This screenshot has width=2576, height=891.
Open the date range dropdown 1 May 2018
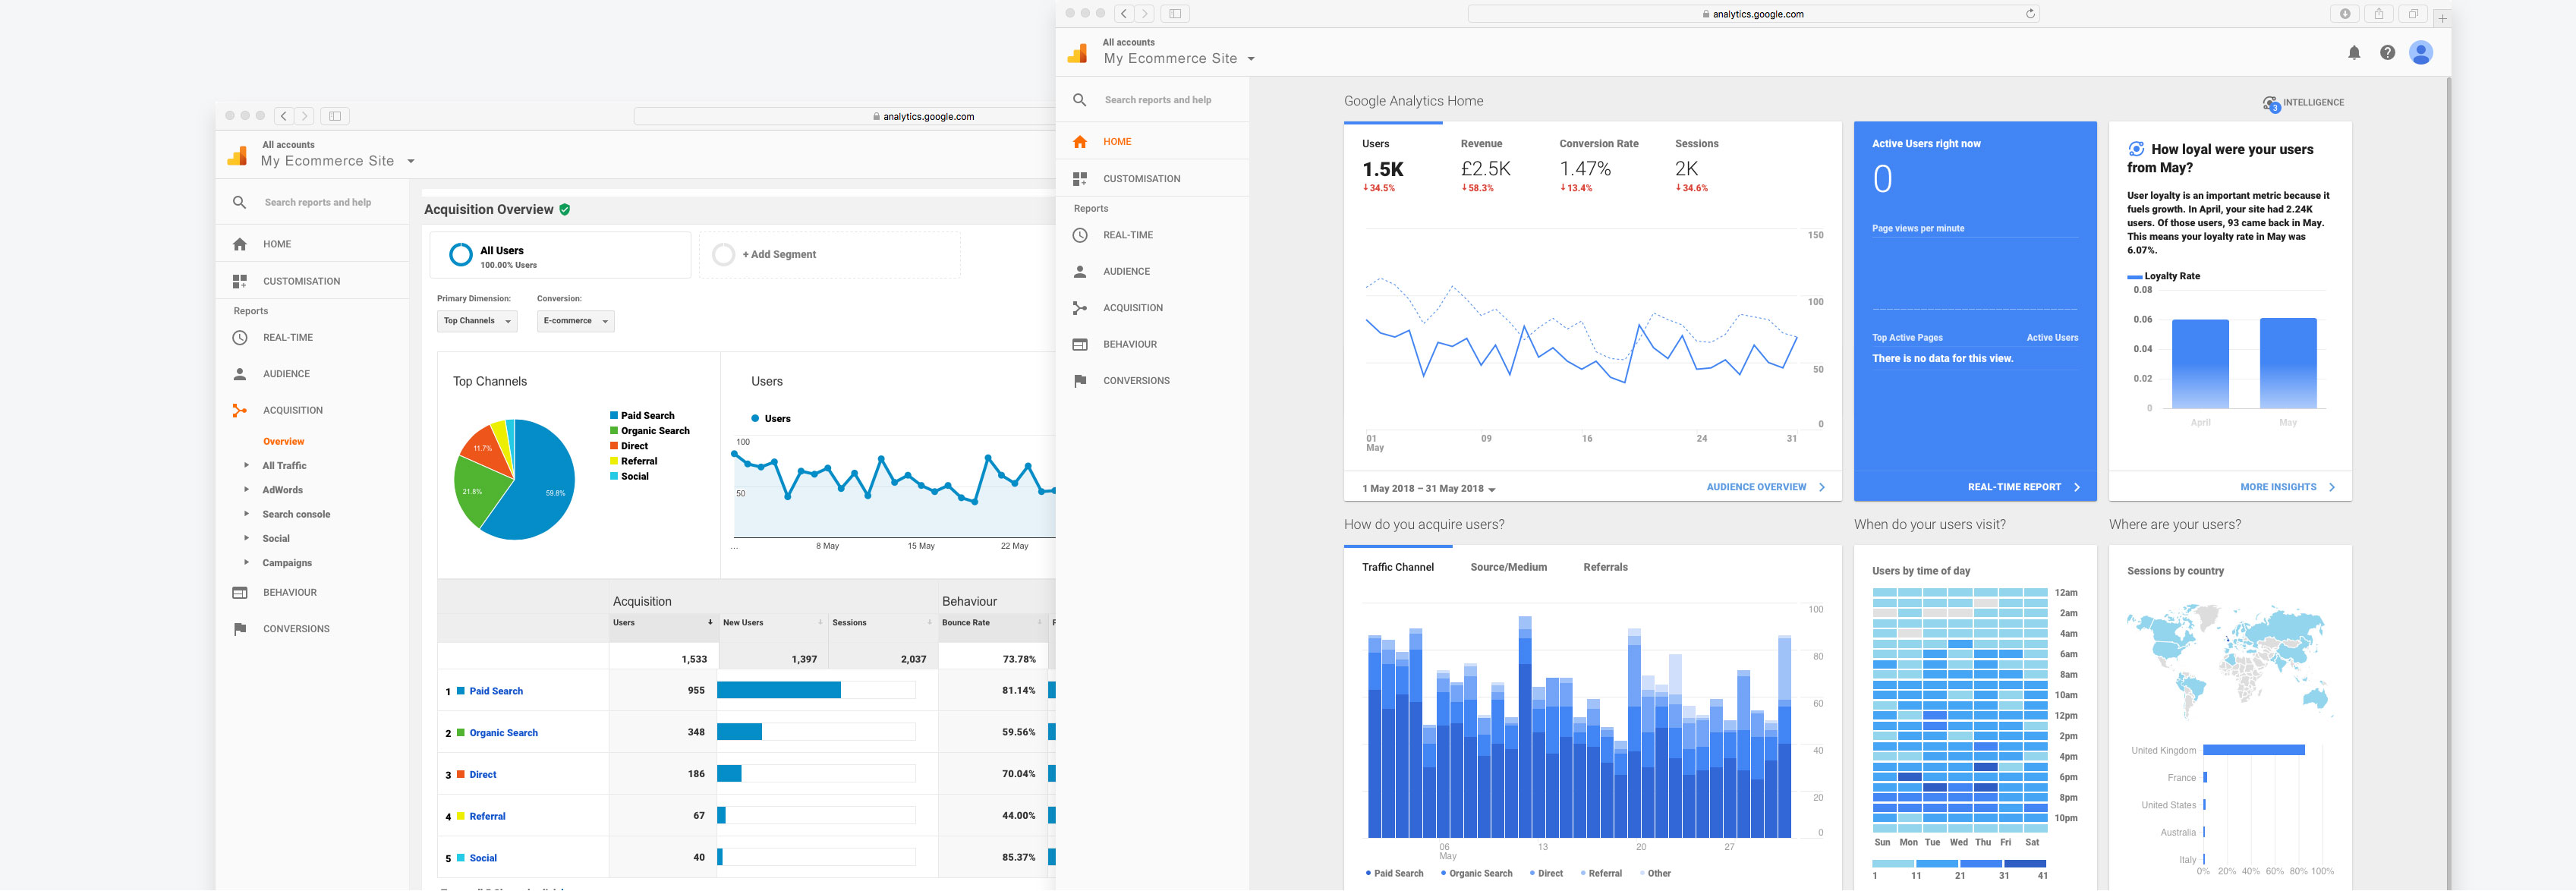coord(1428,489)
